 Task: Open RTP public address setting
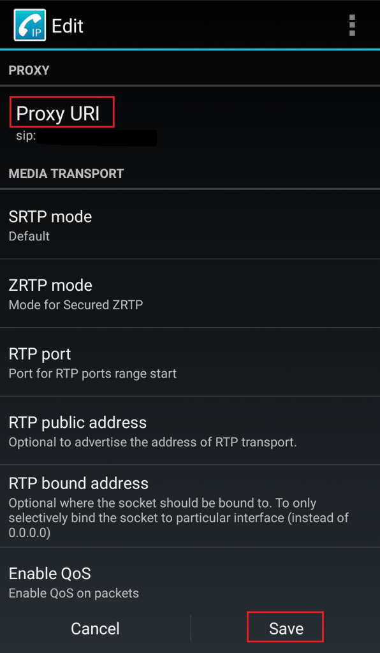190,431
